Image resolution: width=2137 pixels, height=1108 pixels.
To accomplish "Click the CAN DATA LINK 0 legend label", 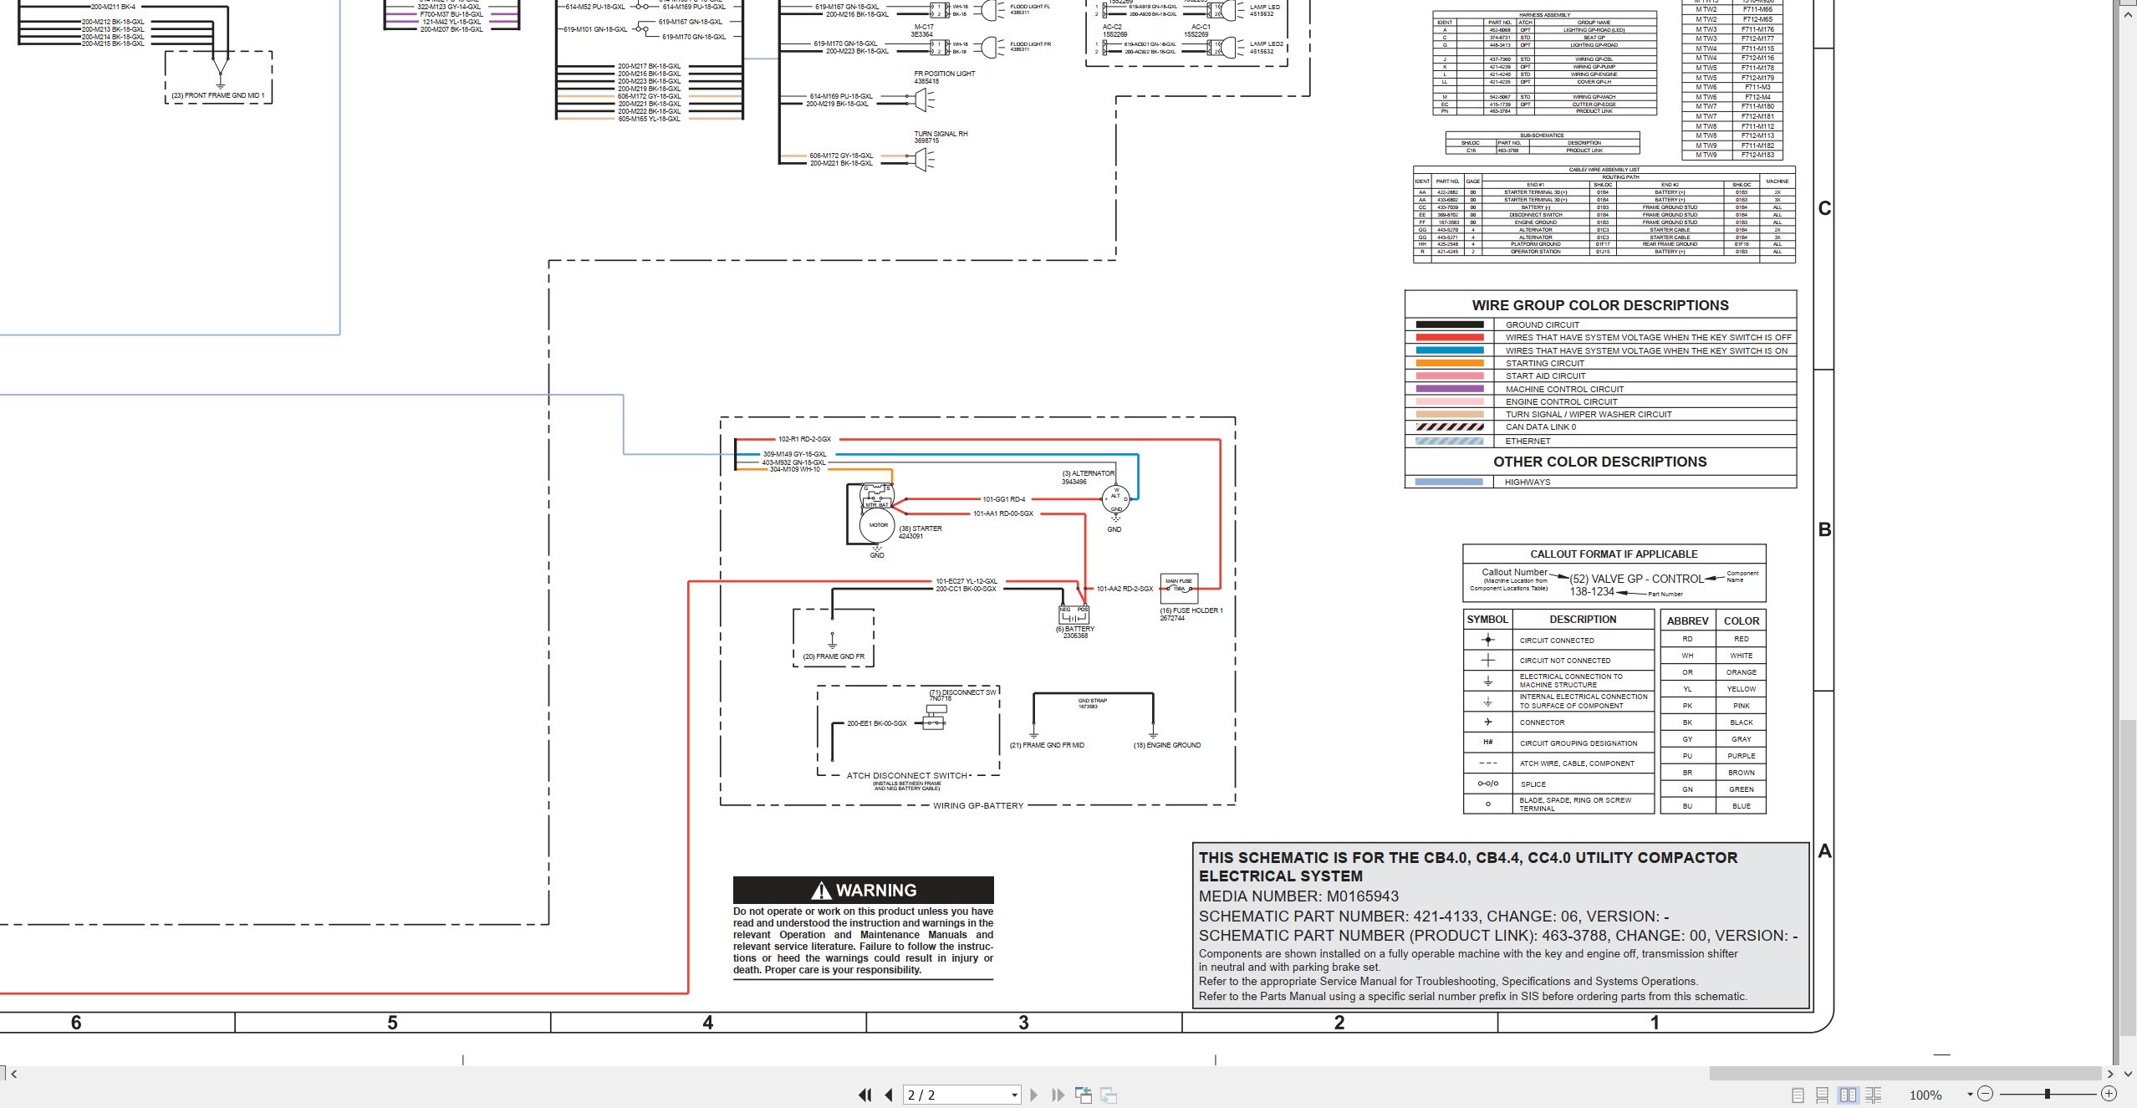I will coord(1541,426).
